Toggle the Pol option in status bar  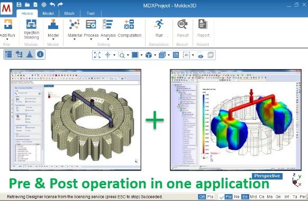point(229,197)
